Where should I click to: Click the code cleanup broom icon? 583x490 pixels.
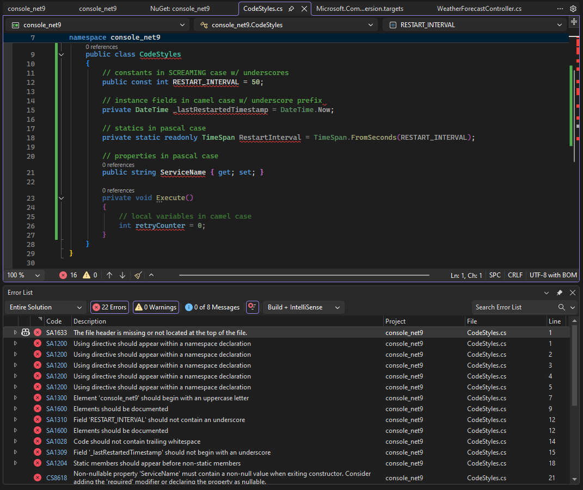[x=138, y=275]
